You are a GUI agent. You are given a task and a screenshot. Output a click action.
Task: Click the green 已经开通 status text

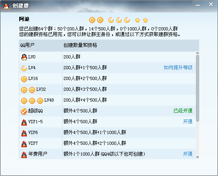point(183,111)
